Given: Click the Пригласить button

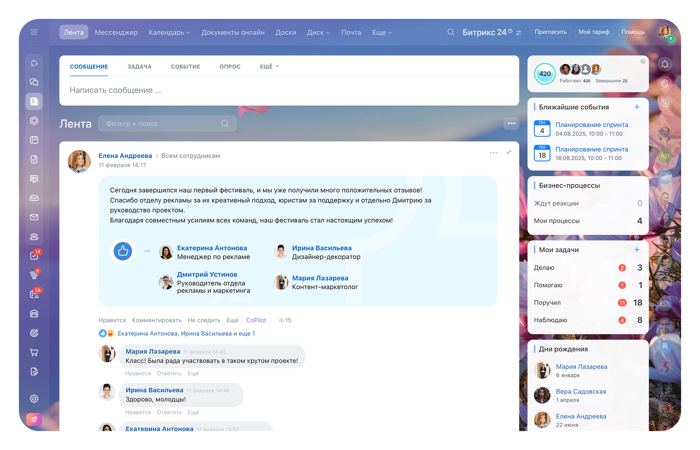Looking at the screenshot, I should pyautogui.click(x=551, y=32).
